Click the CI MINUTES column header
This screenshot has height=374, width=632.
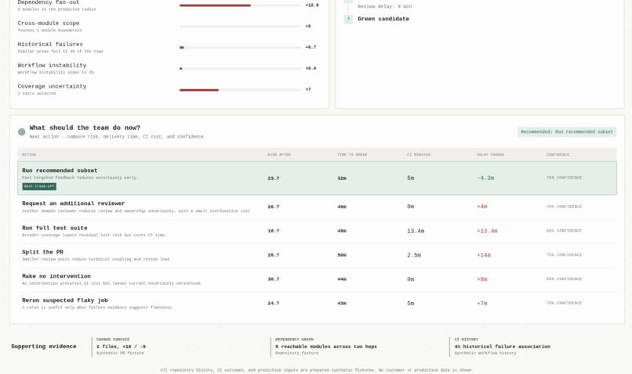(x=419, y=154)
